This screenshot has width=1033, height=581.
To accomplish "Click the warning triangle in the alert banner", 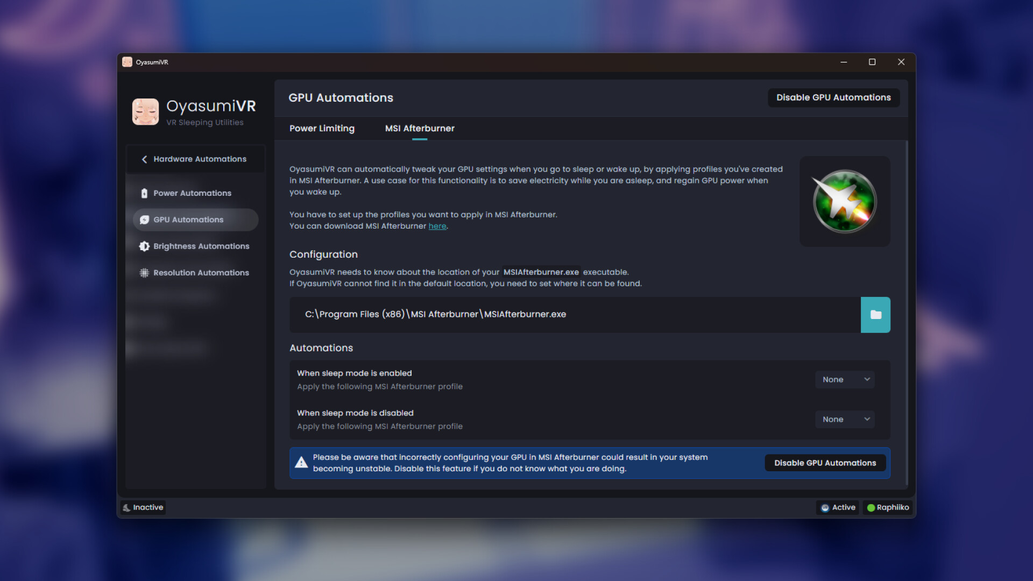I will (301, 462).
